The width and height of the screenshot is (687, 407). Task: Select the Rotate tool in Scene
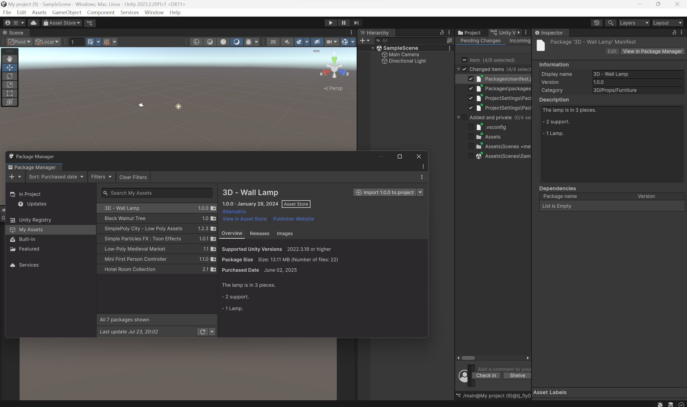(x=10, y=76)
